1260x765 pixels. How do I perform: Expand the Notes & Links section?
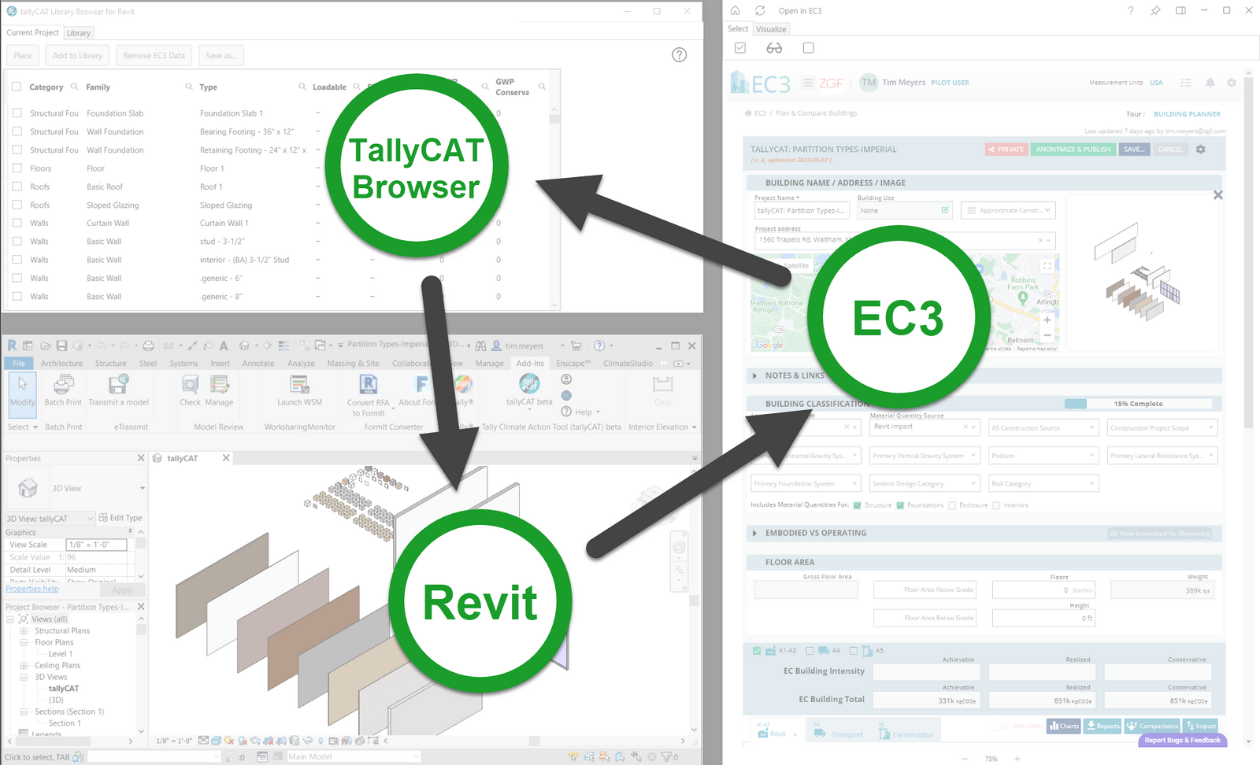point(754,376)
